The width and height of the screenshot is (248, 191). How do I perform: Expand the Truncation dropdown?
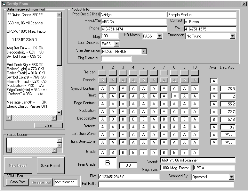click(x=232, y=36)
